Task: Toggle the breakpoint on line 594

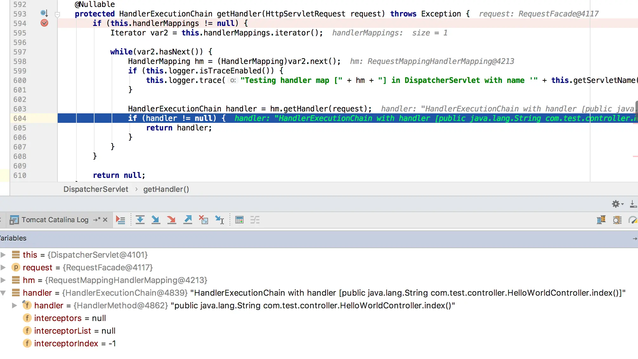Action: [x=44, y=23]
